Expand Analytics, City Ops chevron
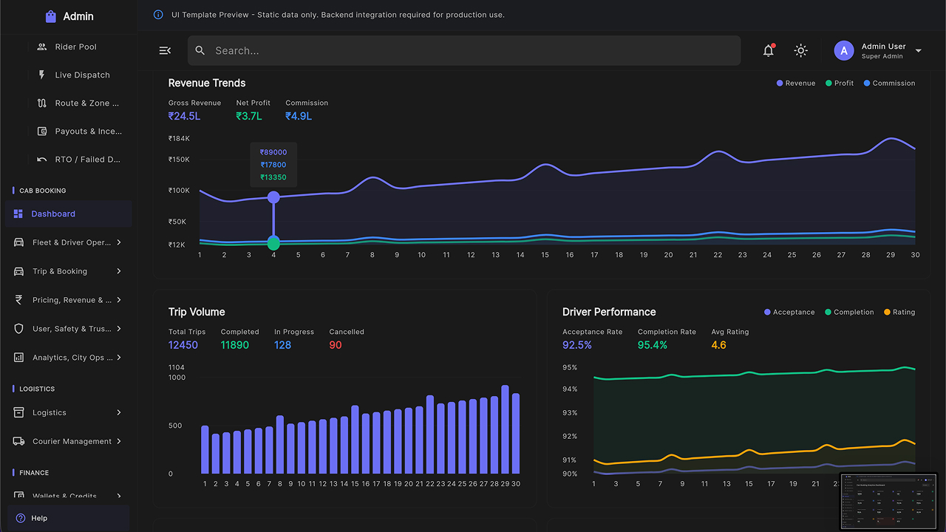 pos(119,358)
